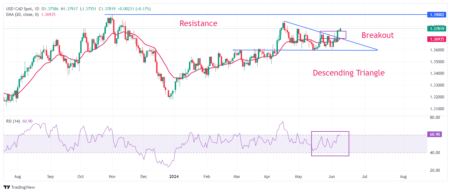Click the green 1.37819 current price tag
The height and width of the screenshot is (193, 451).
[x=436, y=29]
